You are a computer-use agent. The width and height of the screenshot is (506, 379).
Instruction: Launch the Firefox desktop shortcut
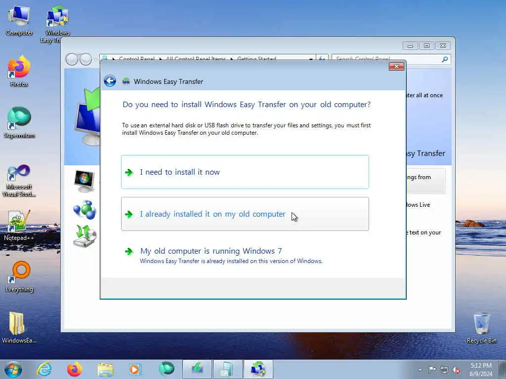19,72
